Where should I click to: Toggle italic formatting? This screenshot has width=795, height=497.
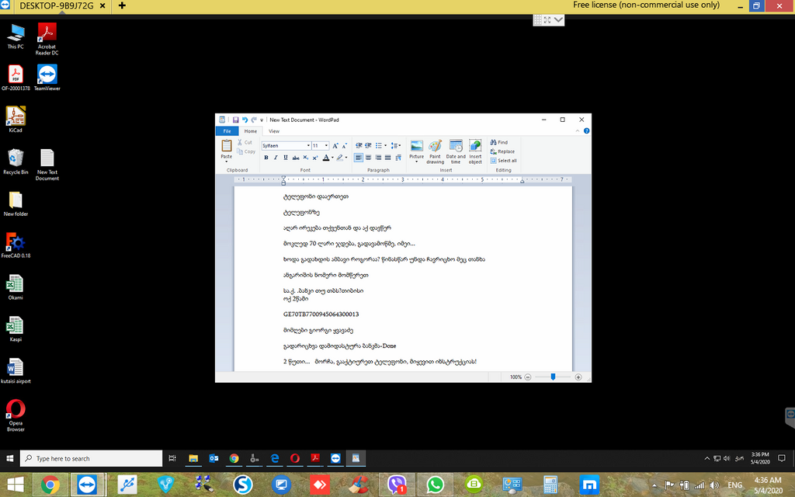coord(276,158)
